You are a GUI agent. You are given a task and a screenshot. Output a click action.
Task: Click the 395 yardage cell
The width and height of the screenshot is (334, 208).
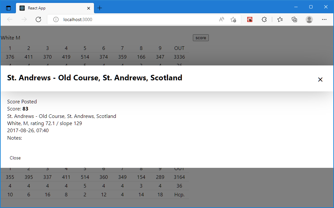(x=29, y=177)
